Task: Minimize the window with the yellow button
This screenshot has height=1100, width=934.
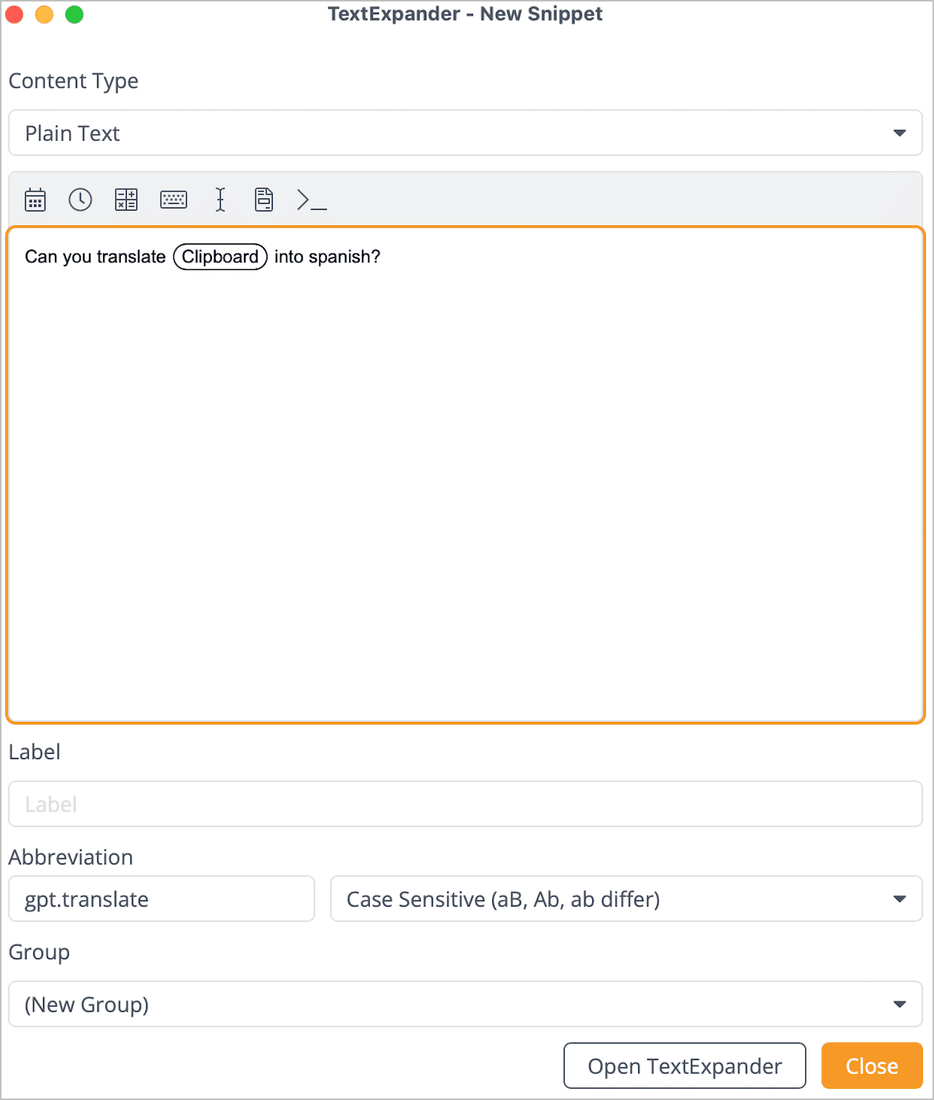Action: (44, 13)
